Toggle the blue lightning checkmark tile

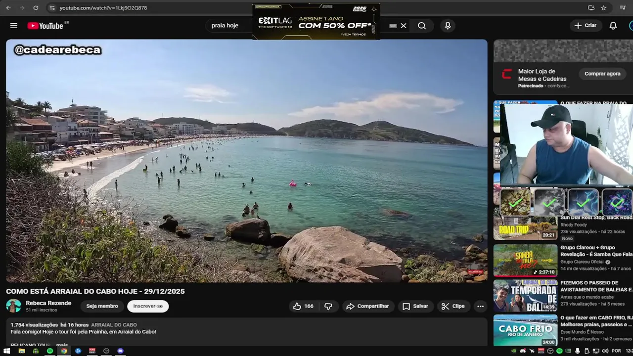pyautogui.click(x=583, y=202)
